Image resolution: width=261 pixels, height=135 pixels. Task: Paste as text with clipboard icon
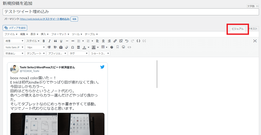61,47
